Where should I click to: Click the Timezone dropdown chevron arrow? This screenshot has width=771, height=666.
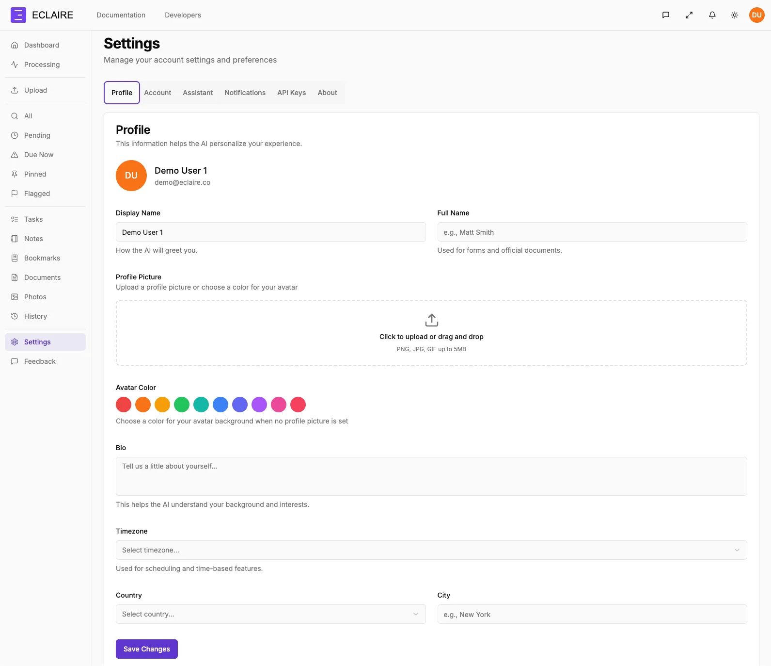tap(737, 550)
